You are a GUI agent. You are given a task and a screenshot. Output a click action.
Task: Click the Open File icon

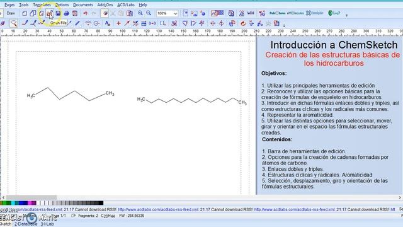click(50, 13)
